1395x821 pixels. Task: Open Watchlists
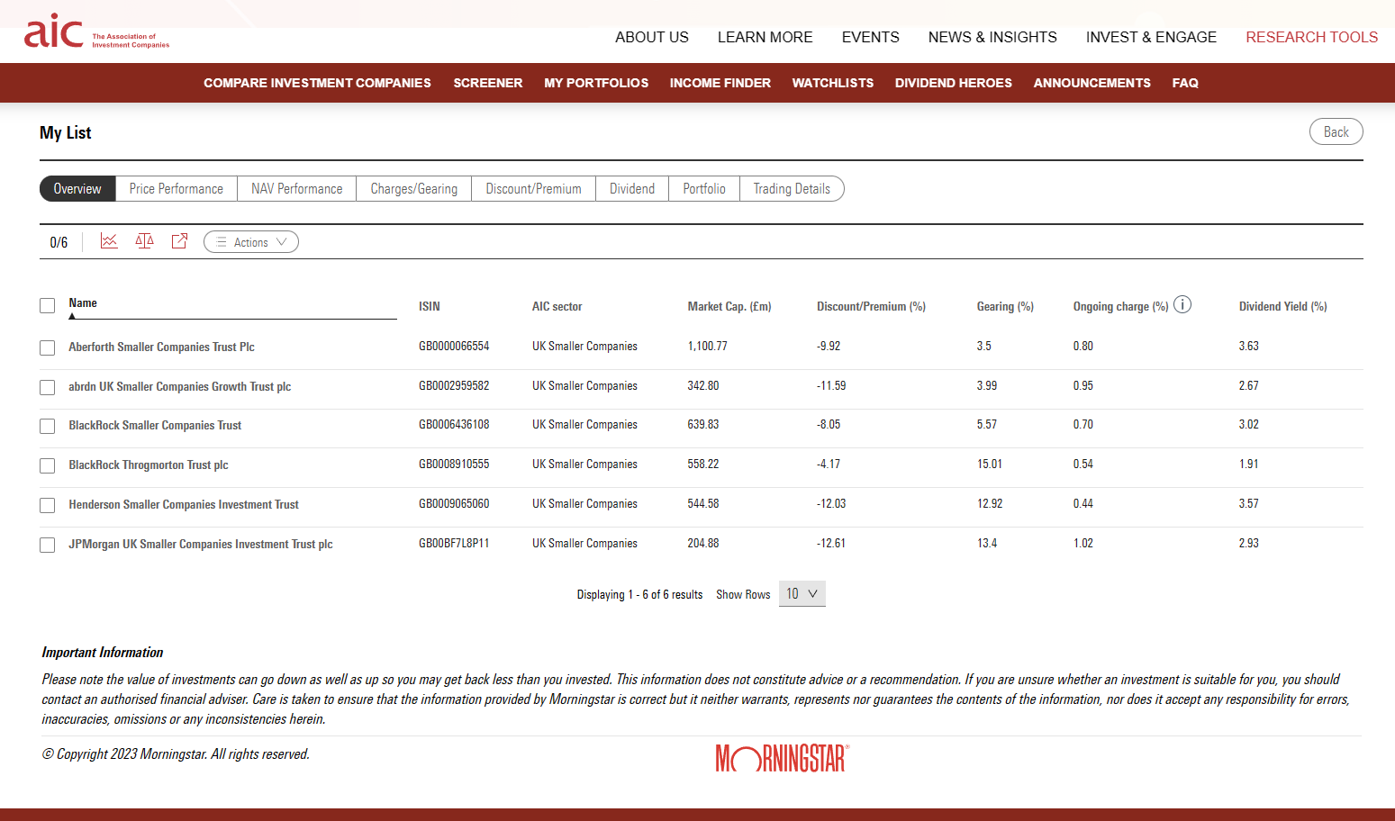[833, 83]
